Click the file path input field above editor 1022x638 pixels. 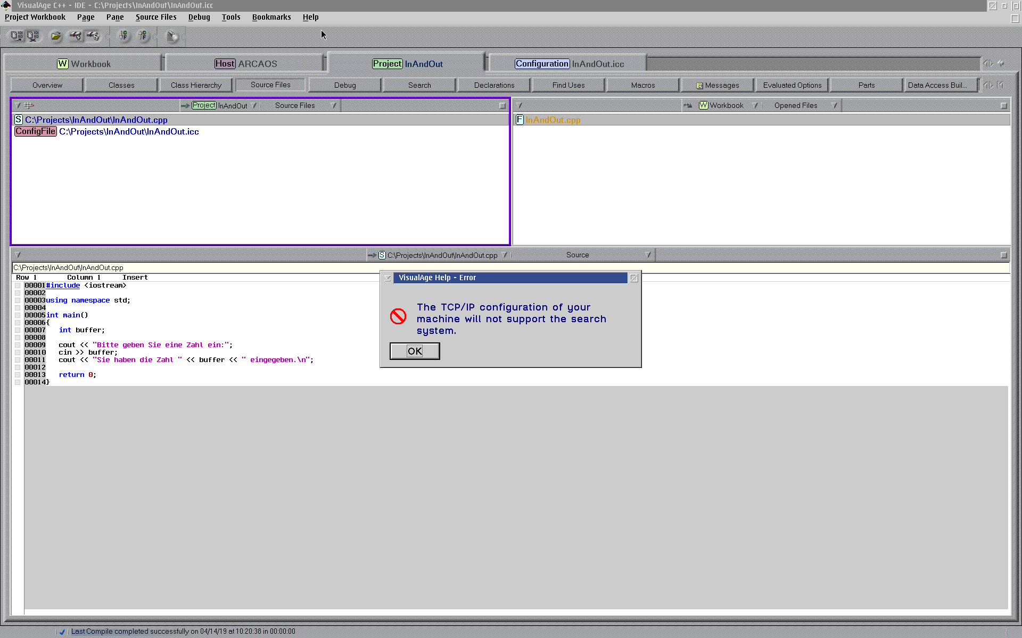point(511,267)
